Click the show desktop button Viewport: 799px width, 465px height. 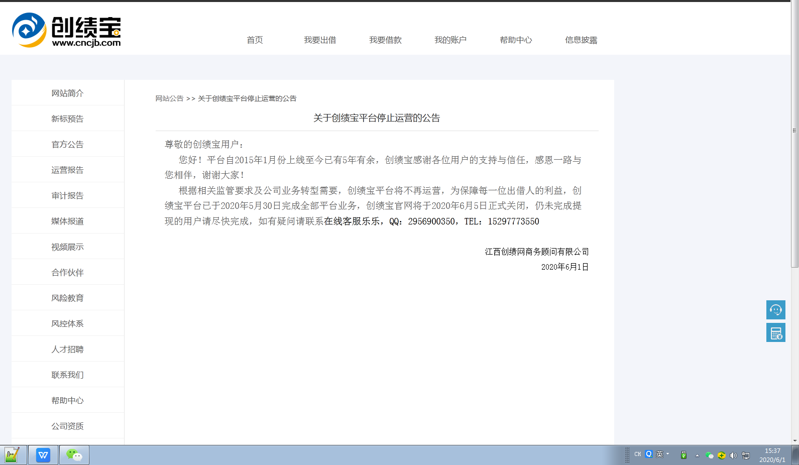click(795, 455)
